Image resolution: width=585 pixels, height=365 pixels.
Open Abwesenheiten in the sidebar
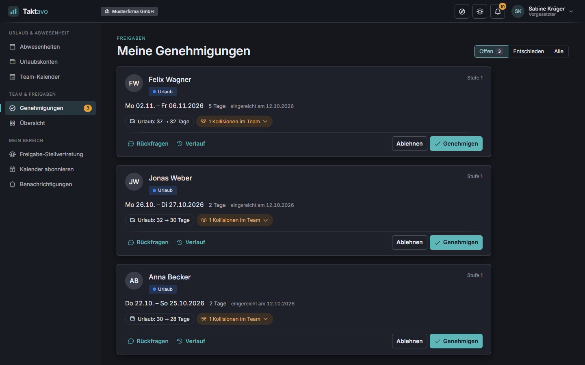point(50,47)
